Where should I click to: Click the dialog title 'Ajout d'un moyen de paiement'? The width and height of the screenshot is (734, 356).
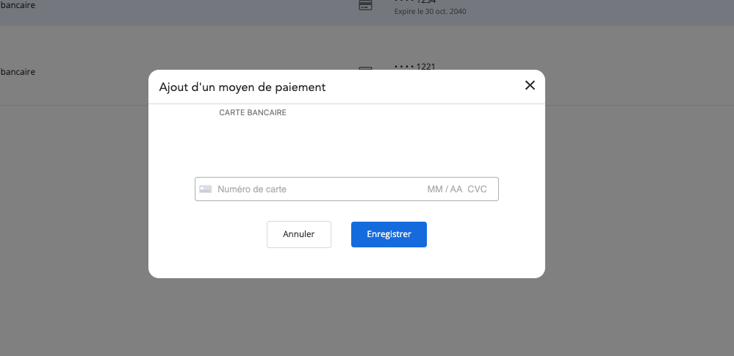242,87
